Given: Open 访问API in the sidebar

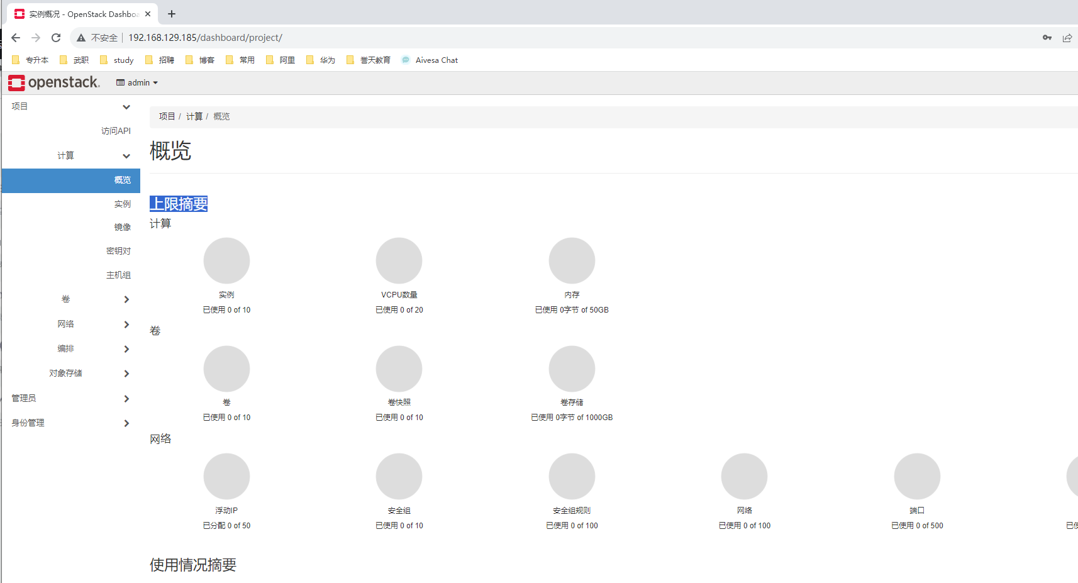Looking at the screenshot, I should pos(116,131).
